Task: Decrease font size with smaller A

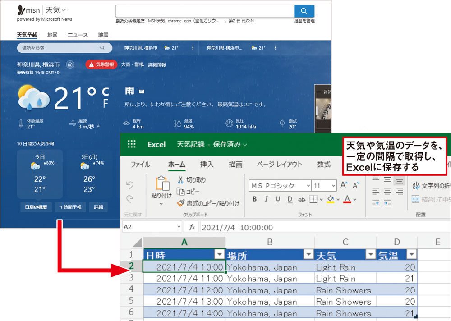Action: [356, 185]
